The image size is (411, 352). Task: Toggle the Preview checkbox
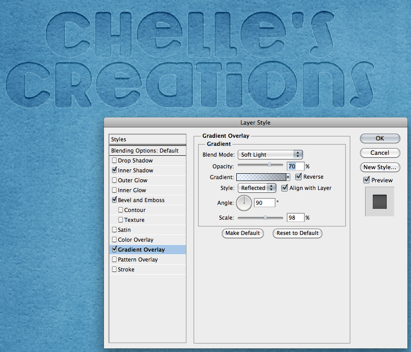point(366,180)
